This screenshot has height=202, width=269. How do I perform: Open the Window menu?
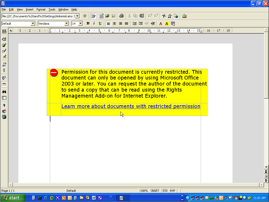63,9
